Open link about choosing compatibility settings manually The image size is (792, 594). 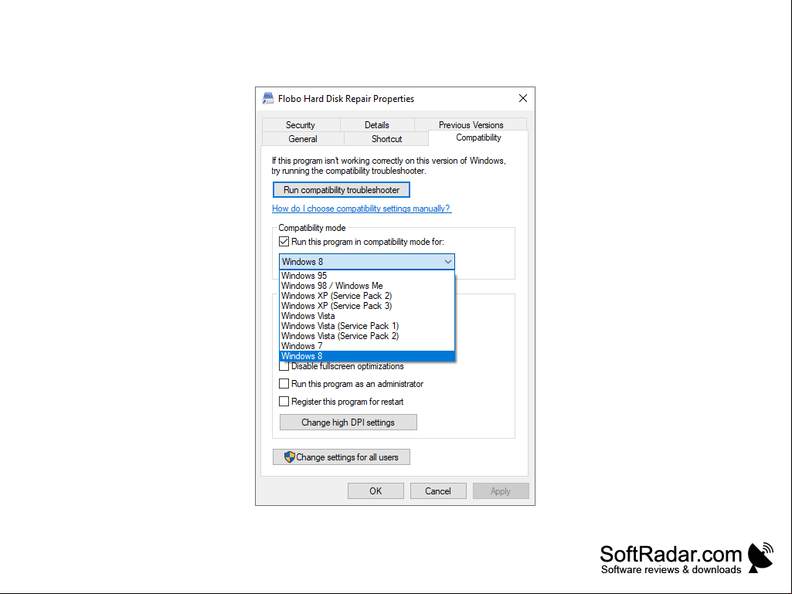pyautogui.click(x=362, y=209)
